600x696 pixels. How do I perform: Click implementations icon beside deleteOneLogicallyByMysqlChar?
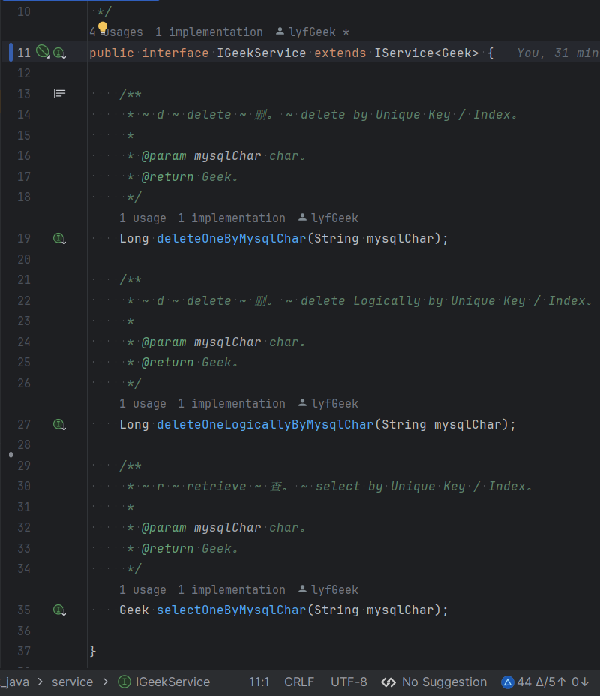coord(59,424)
